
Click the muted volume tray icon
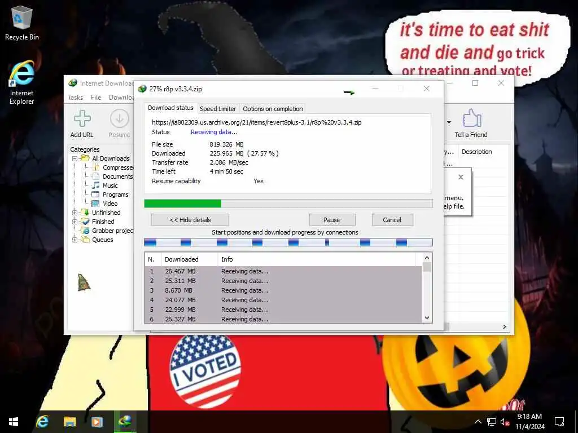505,422
